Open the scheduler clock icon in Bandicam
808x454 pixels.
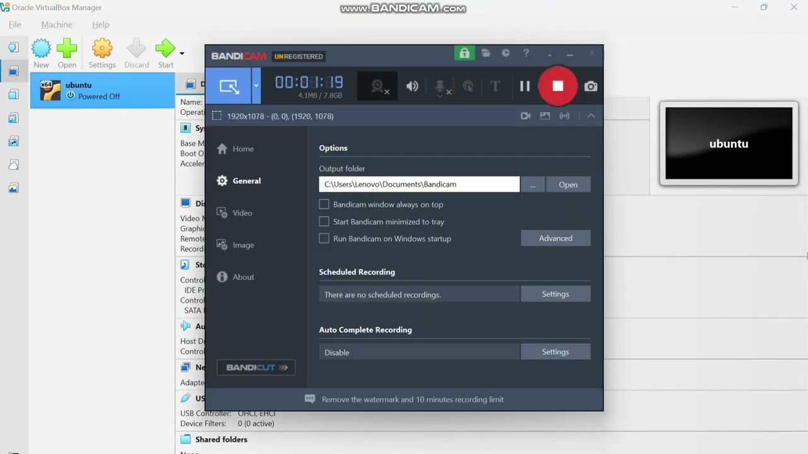point(506,54)
